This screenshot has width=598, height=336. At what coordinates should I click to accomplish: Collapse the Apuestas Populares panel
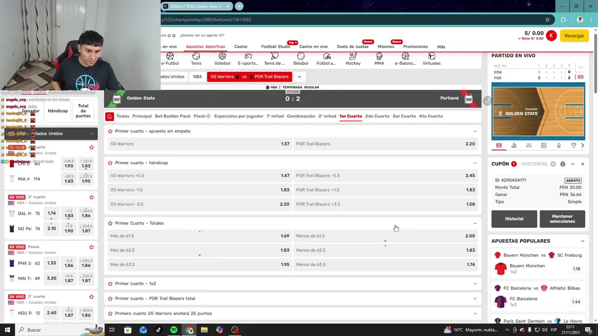(x=583, y=241)
